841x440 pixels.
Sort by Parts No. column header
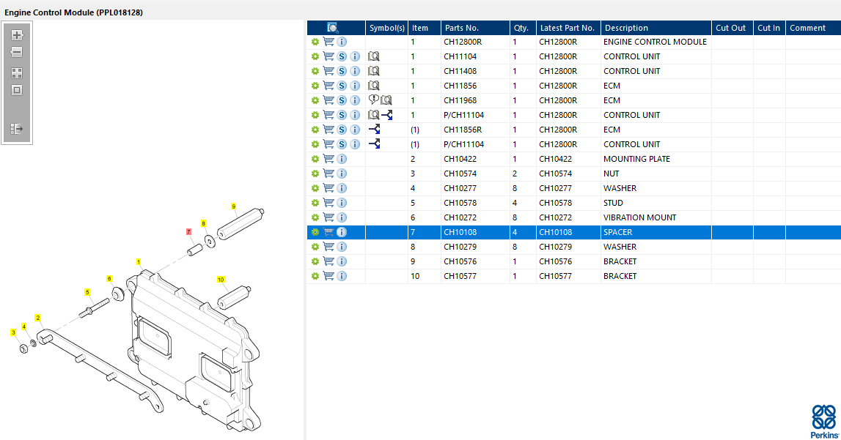(x=475, y=28)
